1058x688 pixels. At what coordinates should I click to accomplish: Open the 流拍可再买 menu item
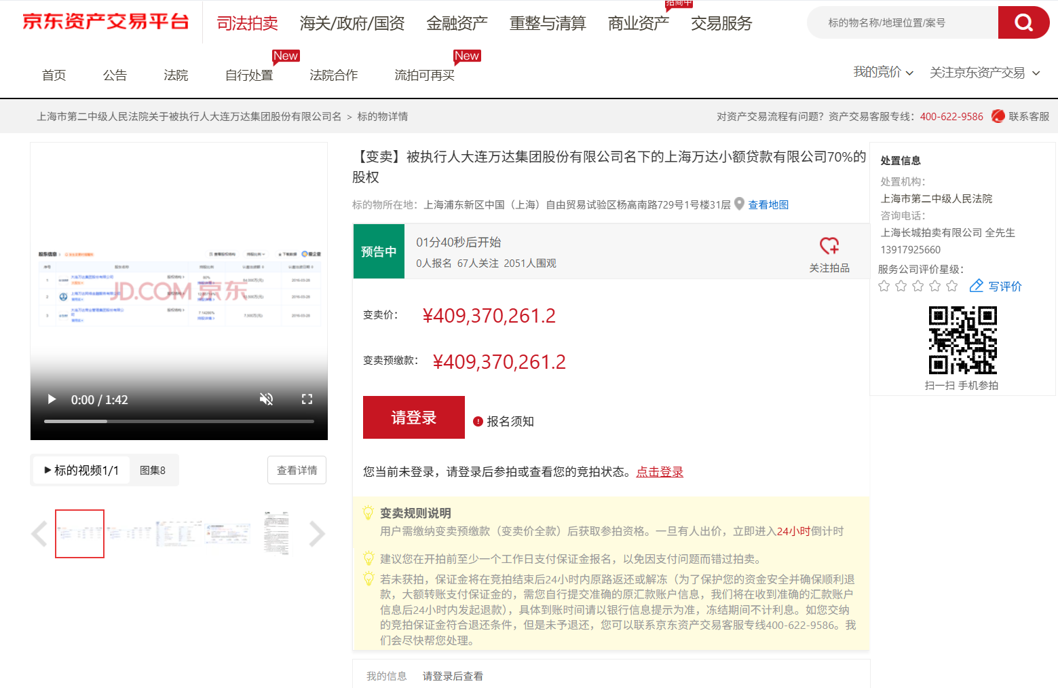point(424,75)
